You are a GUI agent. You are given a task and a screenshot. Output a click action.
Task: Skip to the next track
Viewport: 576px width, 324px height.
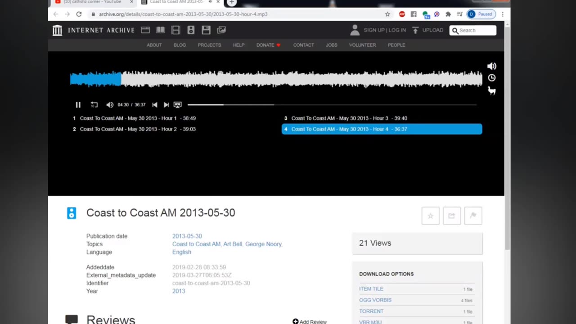pyautogui.click(x=166, y=104)
